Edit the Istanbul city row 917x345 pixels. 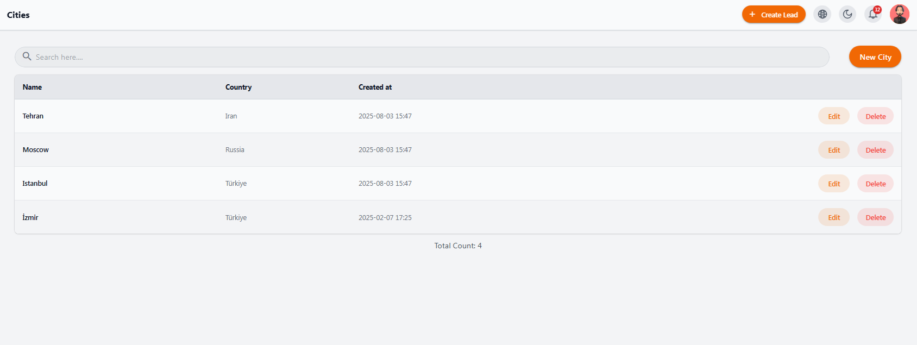click(834, 184)
